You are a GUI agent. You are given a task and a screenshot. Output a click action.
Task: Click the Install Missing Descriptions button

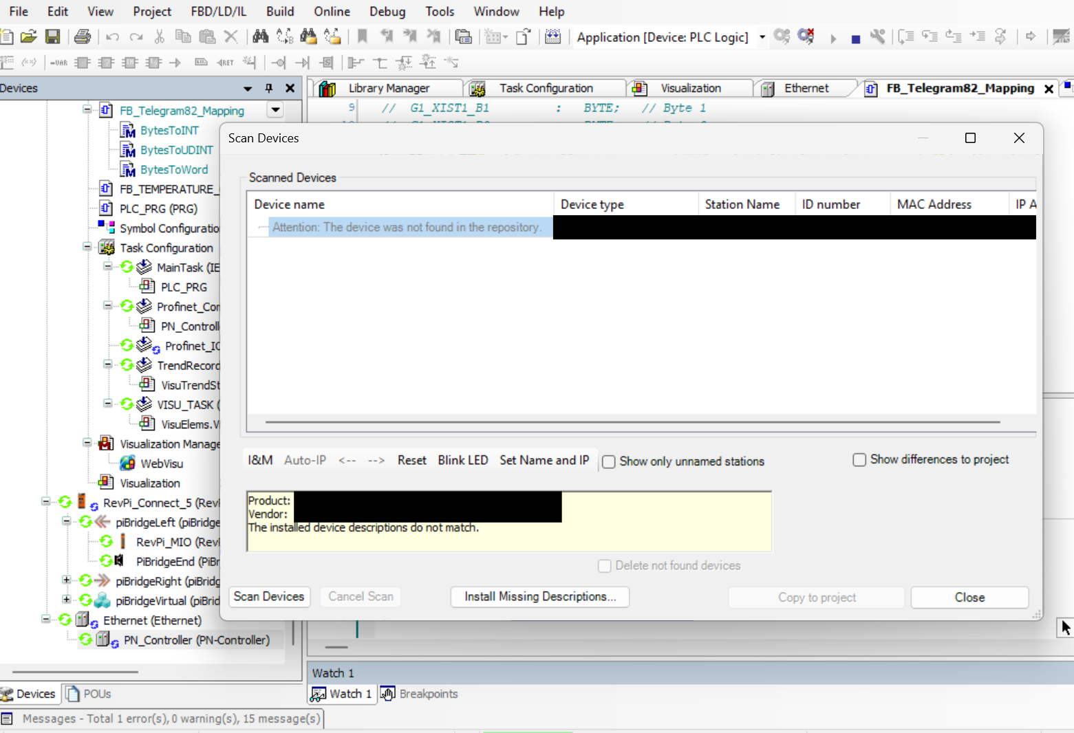[539, 597]
